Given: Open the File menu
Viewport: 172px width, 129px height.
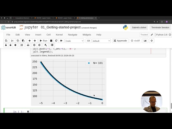Looking at the screenshot, I should coord(8,35).
